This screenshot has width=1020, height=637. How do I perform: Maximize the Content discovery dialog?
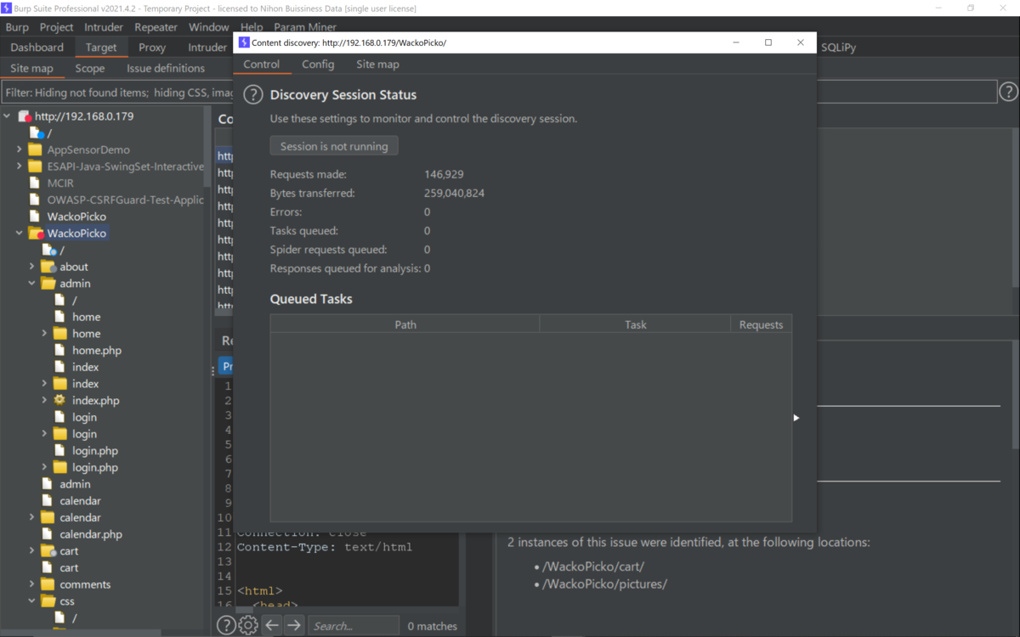pyautogui.click(x=768, y=42)
